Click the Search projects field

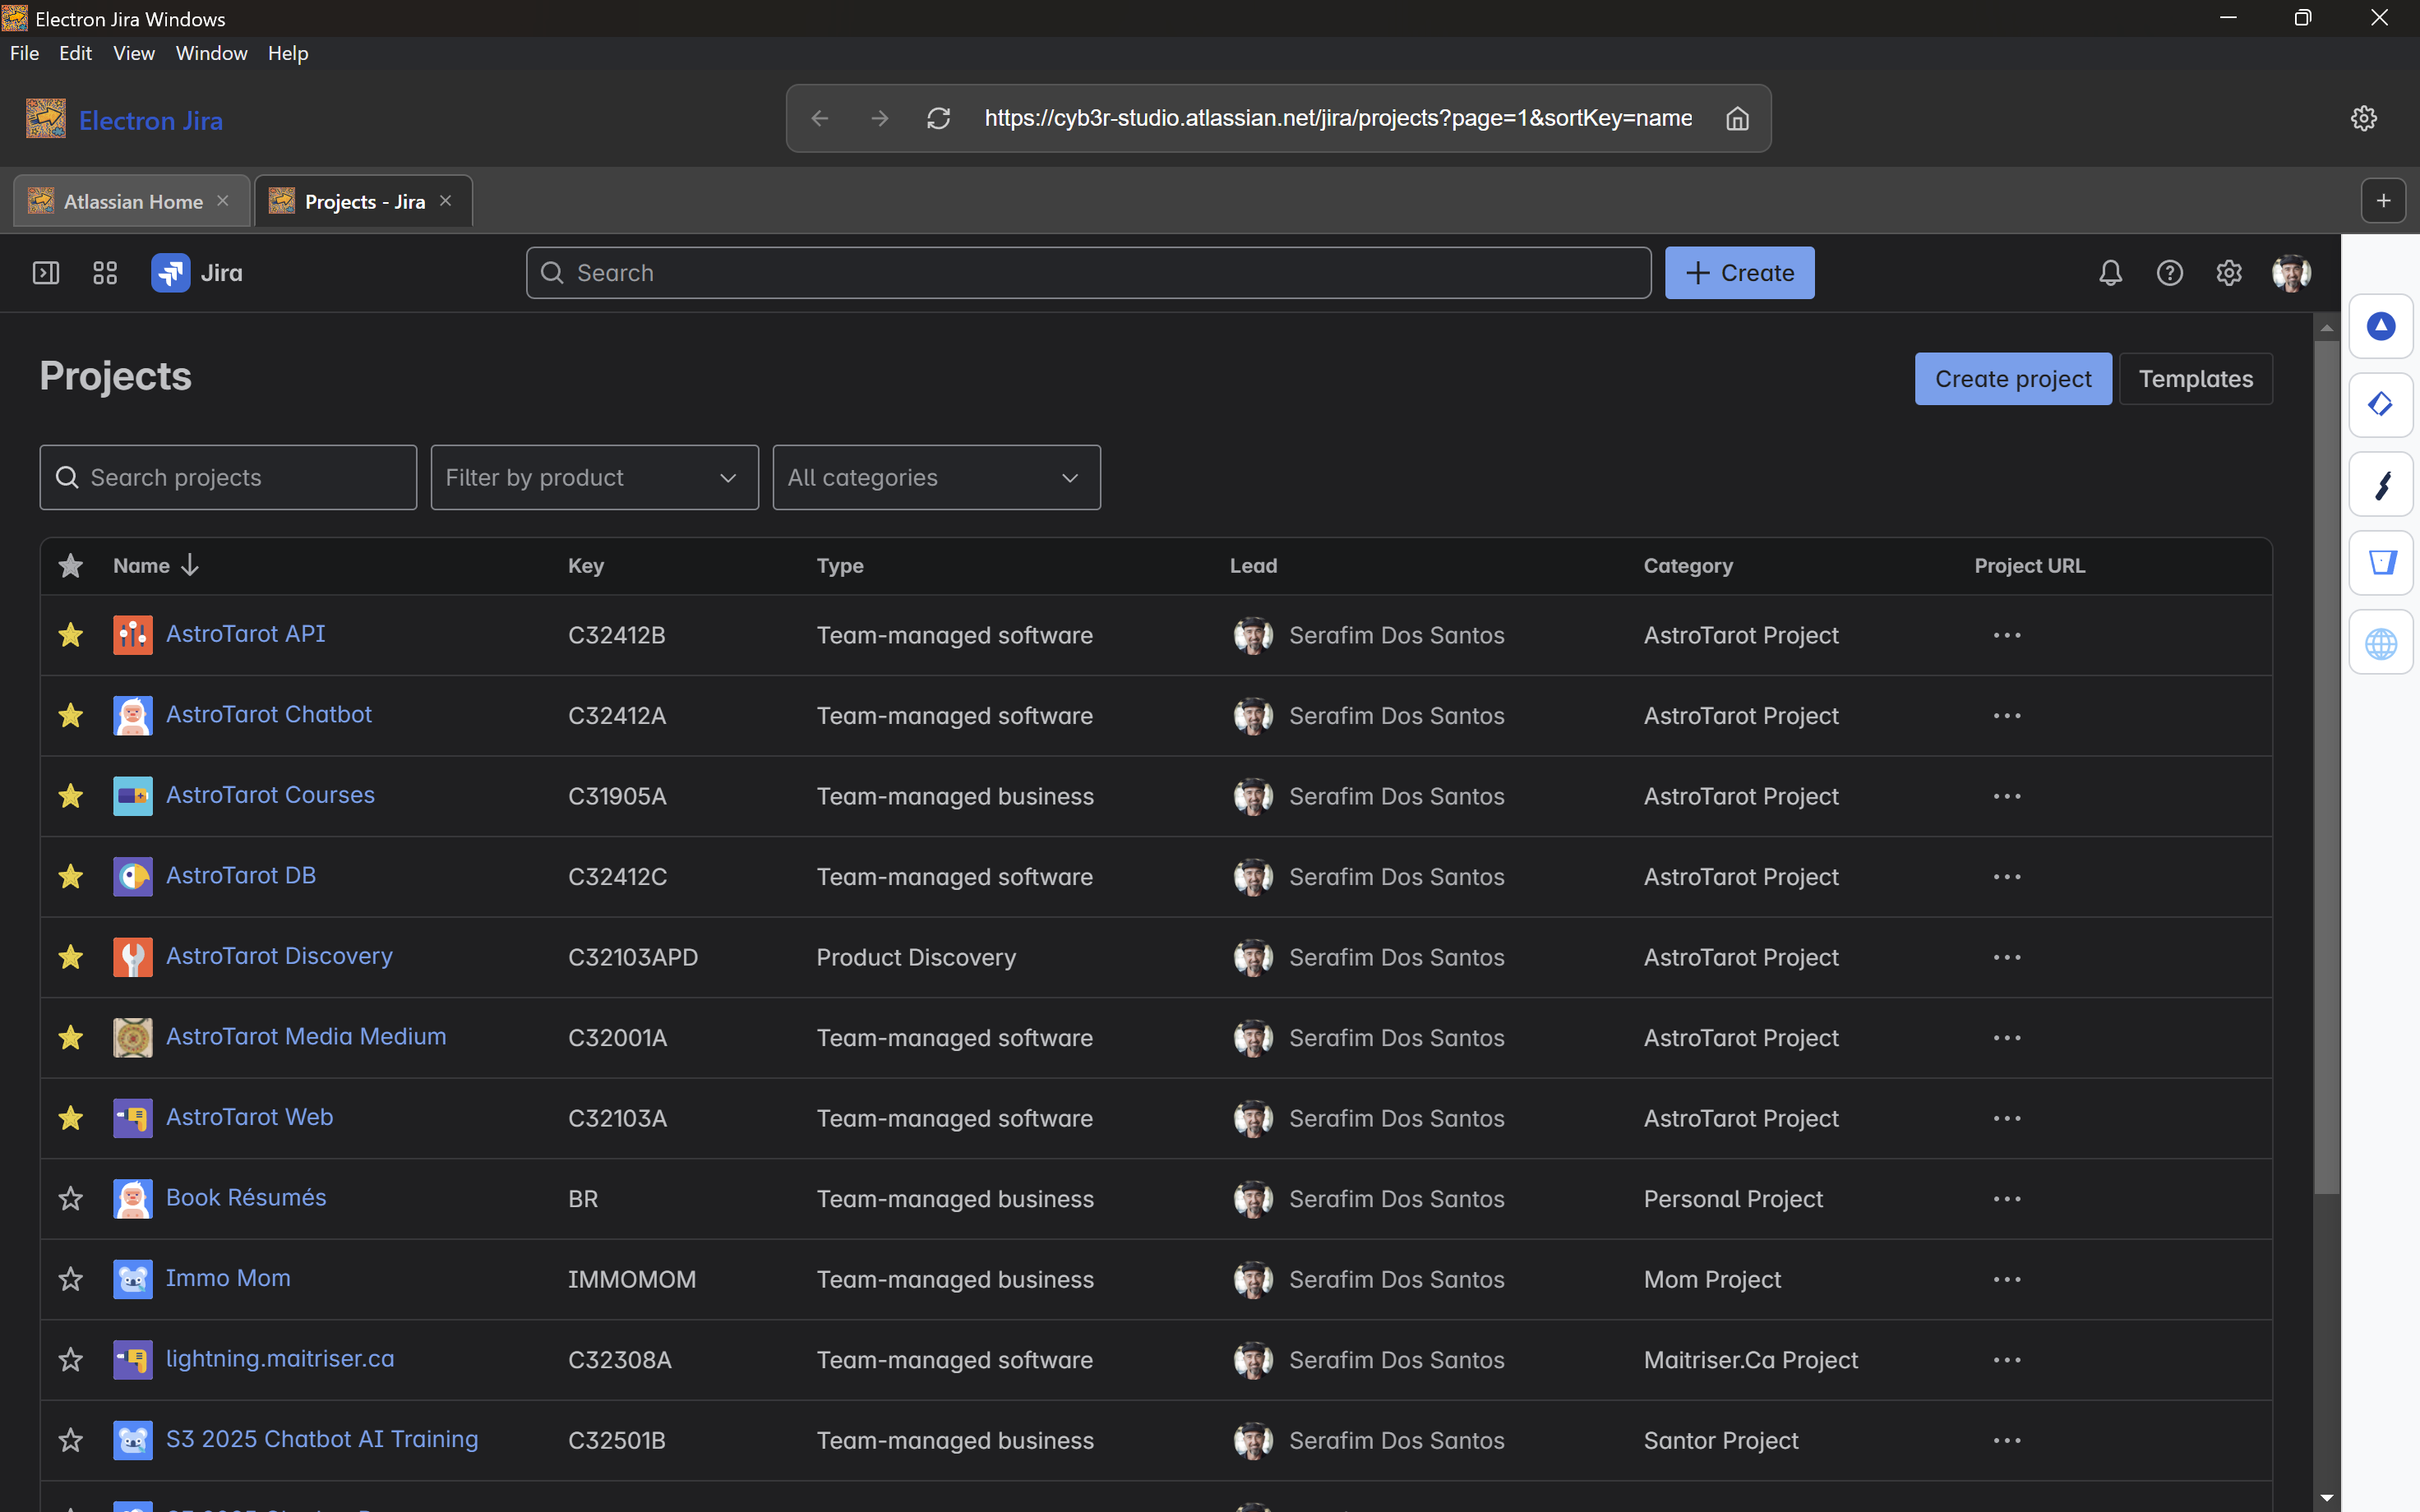228,478
